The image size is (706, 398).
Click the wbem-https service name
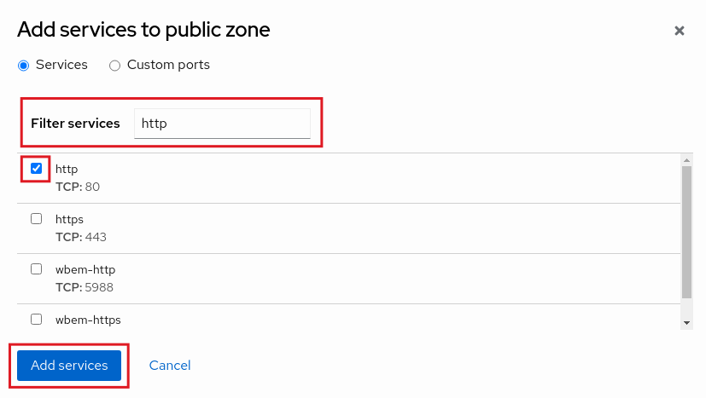[x=88, y=320]
